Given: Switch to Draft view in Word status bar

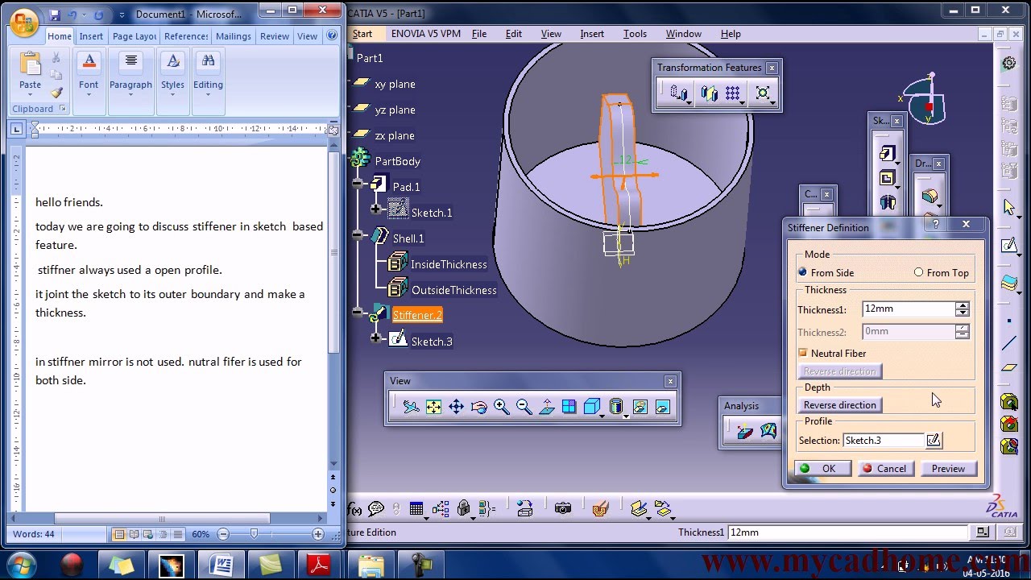Looking at the screenshot, I should 178,534.
